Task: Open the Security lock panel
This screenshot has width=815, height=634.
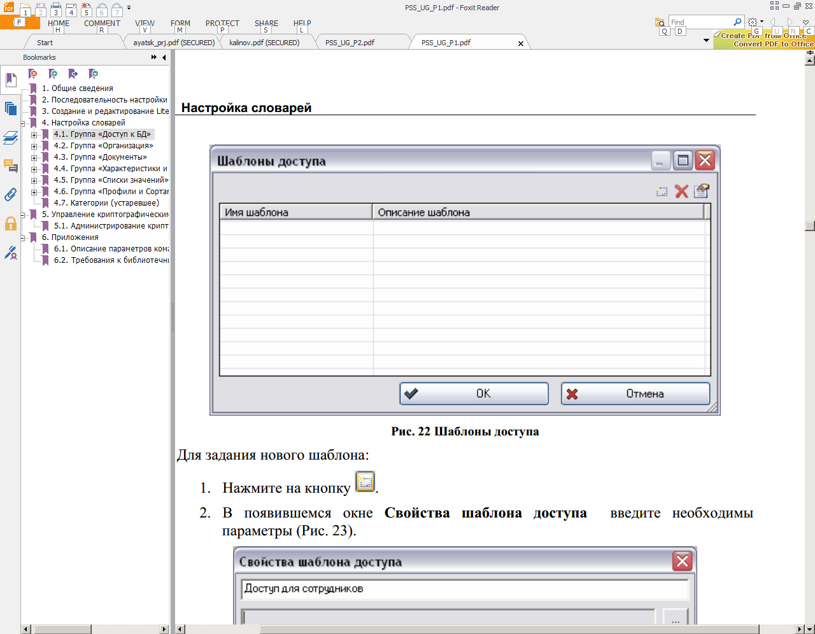Action: tap(10, 223)
